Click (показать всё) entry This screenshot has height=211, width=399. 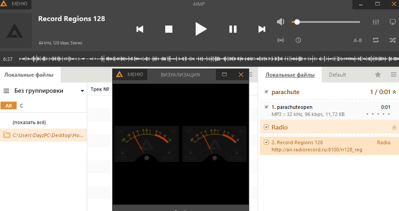[29, 122]
